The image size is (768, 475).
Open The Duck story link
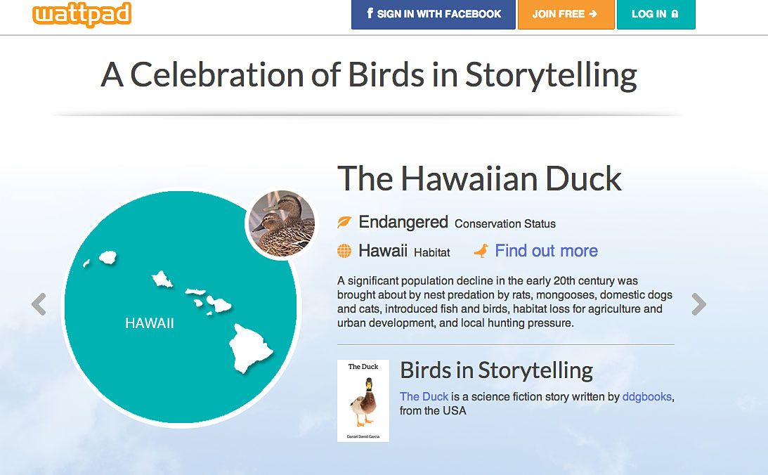point(424,396)
